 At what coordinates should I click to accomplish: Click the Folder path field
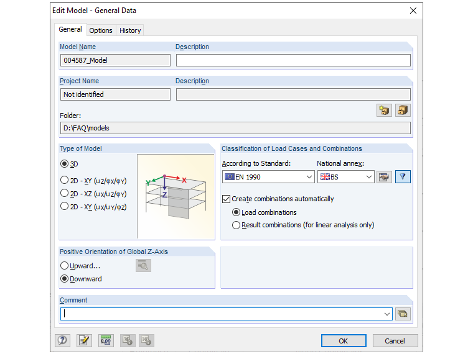235,128
